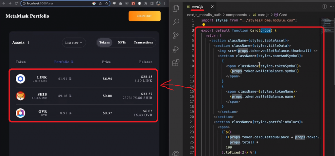335x156 pixels.
Task: Select the Tokens tab
Action: click(104, 43)
